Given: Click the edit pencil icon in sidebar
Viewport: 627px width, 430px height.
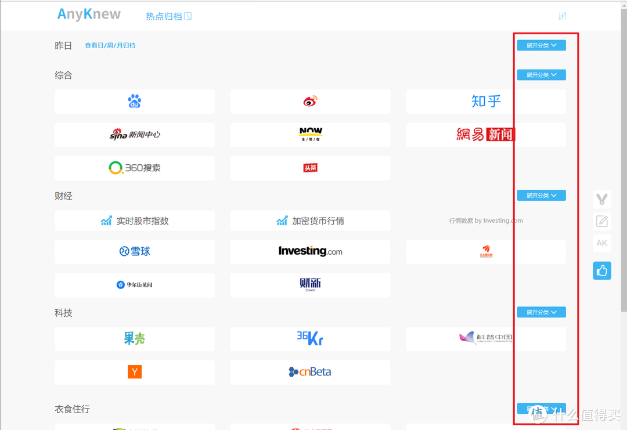Looking at the screenshot, I should coord(602,221).
